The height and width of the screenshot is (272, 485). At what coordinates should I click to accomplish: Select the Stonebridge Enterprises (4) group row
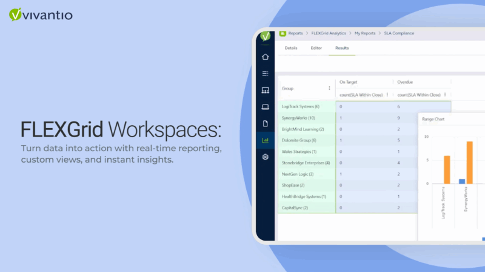pyautogui.click(x=306, y=163)
